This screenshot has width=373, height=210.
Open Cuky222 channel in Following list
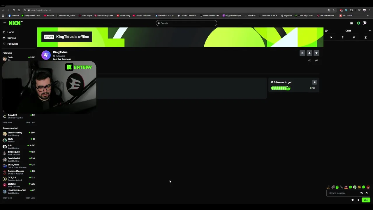19,116
